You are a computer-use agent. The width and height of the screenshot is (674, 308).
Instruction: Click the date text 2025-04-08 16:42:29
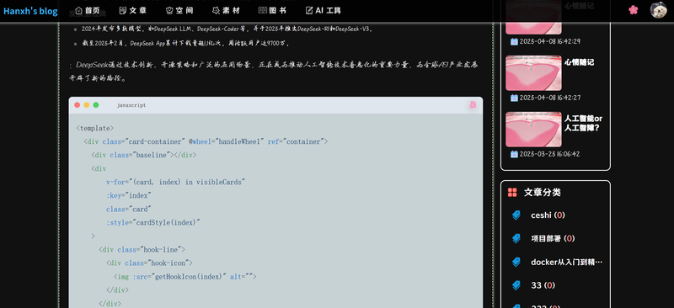click(x=550, y=42)
